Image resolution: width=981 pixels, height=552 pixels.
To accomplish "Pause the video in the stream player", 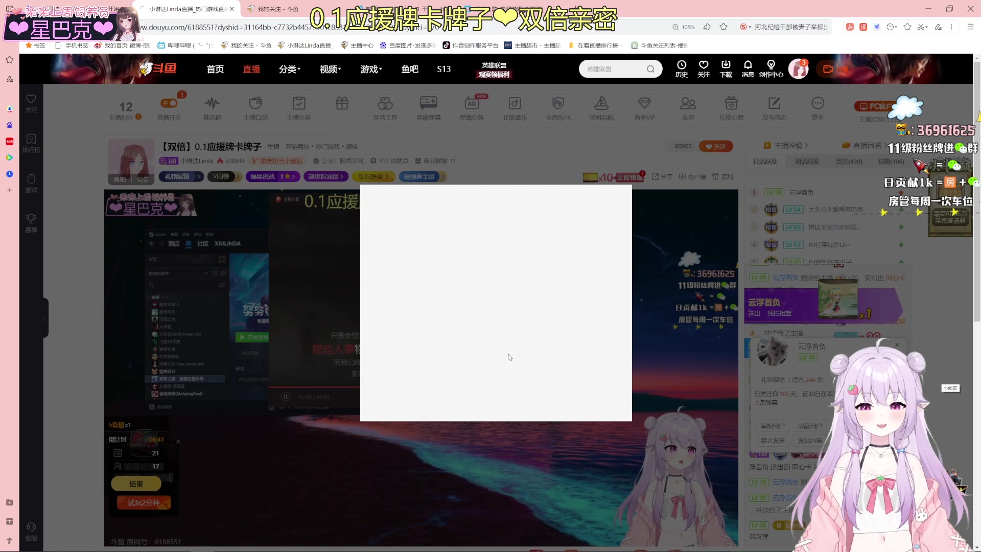I will pyautogui.click(x=286, y=397).
